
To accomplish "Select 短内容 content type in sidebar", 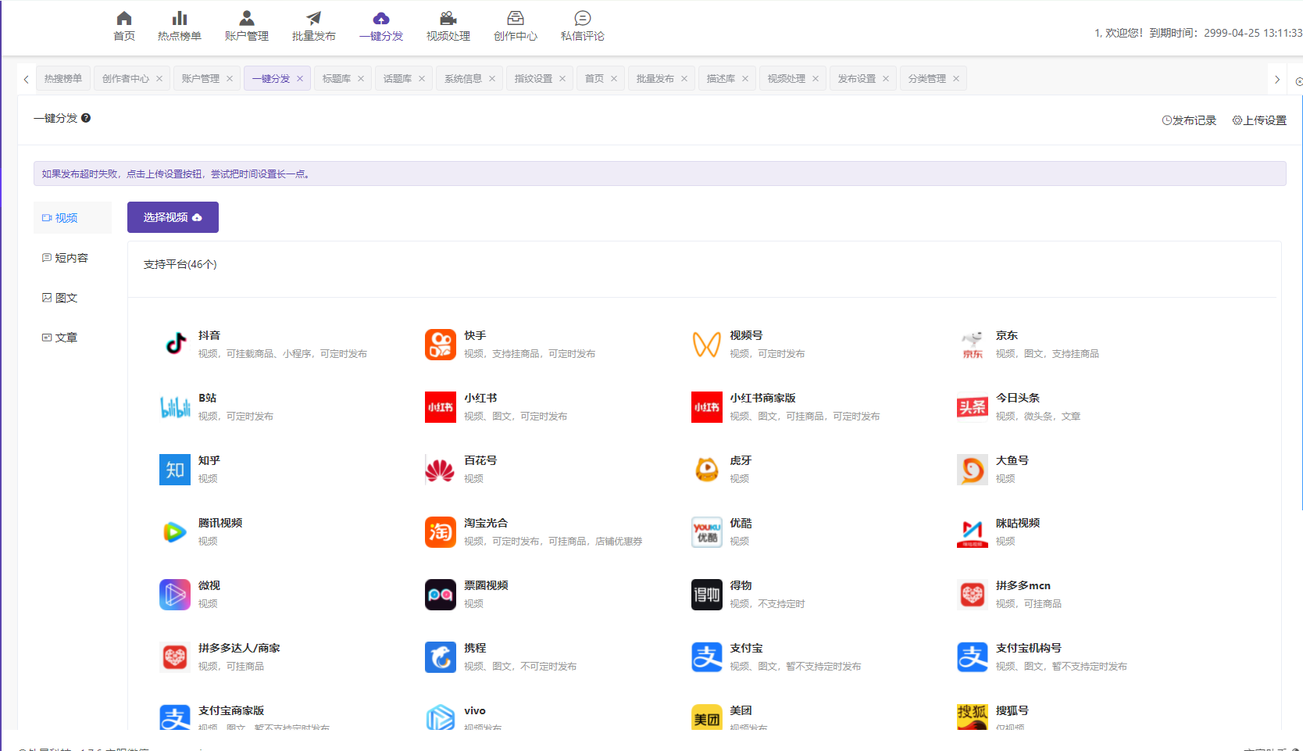I will pyautogui.click(x=73, y=257).
